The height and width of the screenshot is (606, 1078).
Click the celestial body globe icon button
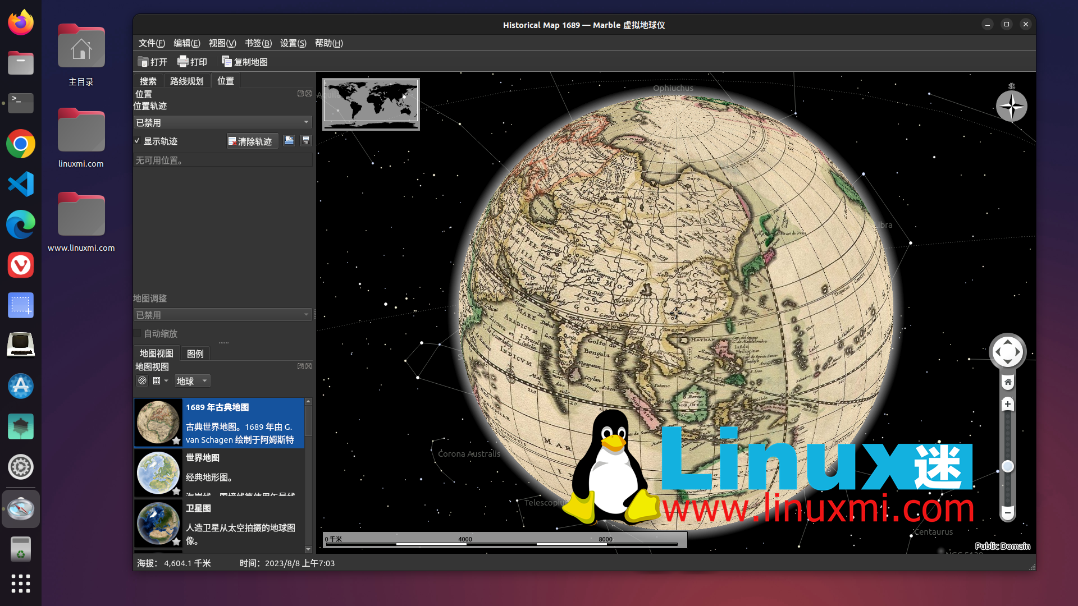pyautogui.click(x=143, y=381)
